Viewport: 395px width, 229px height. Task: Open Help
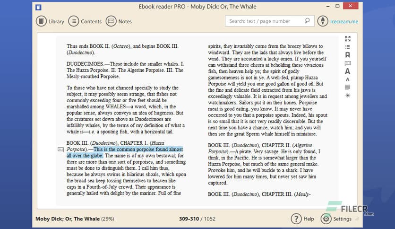(302, 219)
